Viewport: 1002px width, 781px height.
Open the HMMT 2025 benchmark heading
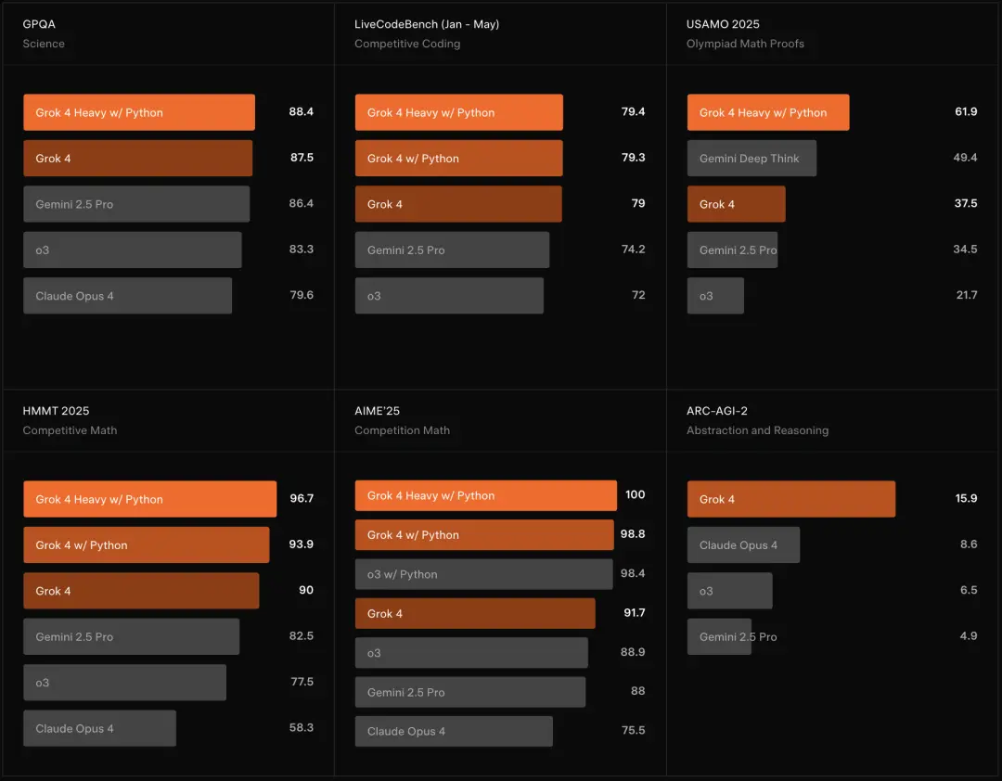coord(56,411)
